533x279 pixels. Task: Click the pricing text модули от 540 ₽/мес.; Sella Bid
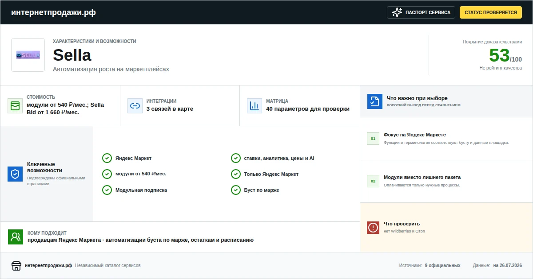(65, 108)
